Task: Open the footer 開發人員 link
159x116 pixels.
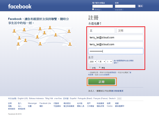Action: (81, 106)
